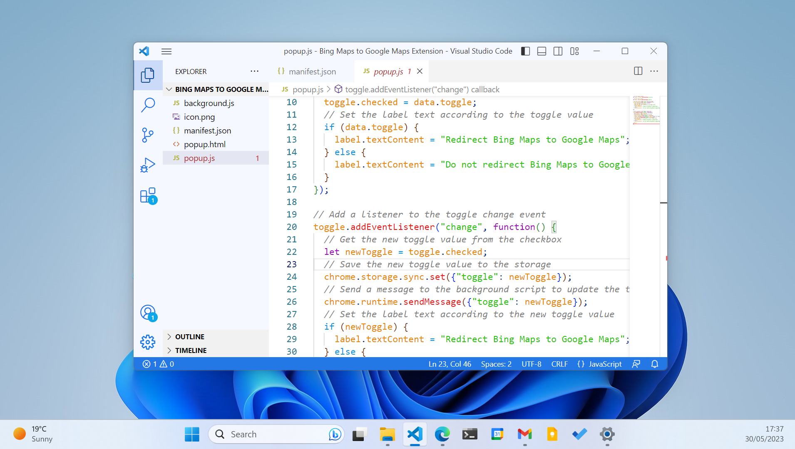This screenshot has width=795, height=449.
Task: Click the chrome.runtime.sendMessage line
Action: tap(456, 302)
